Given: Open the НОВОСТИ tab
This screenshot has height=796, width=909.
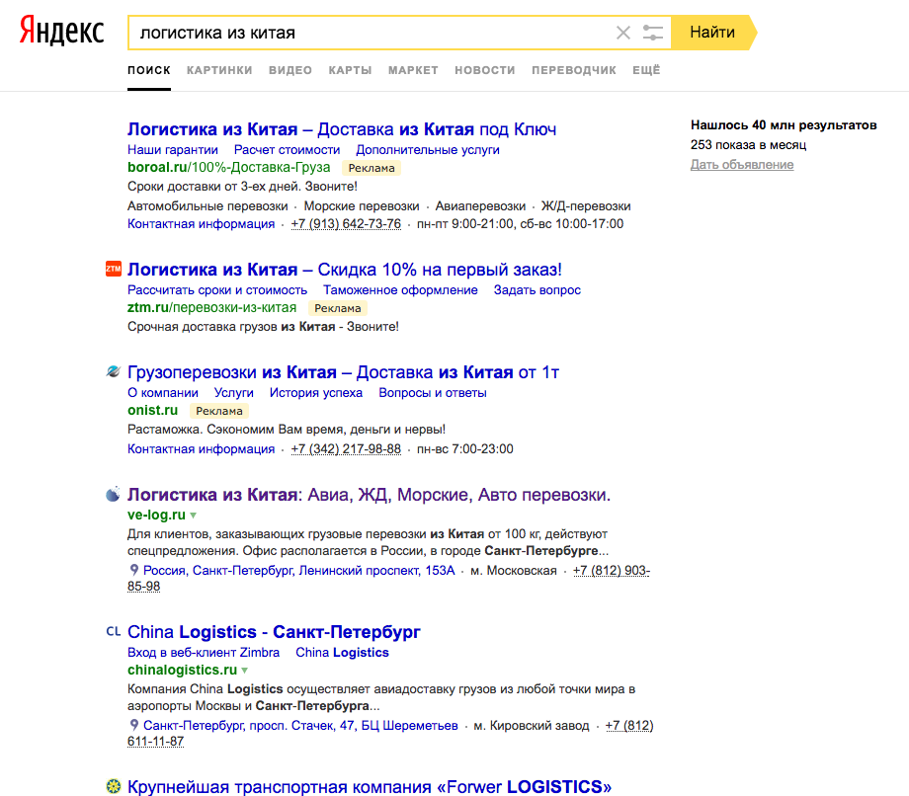Looking at the screenshot, I should coord(485,70).
